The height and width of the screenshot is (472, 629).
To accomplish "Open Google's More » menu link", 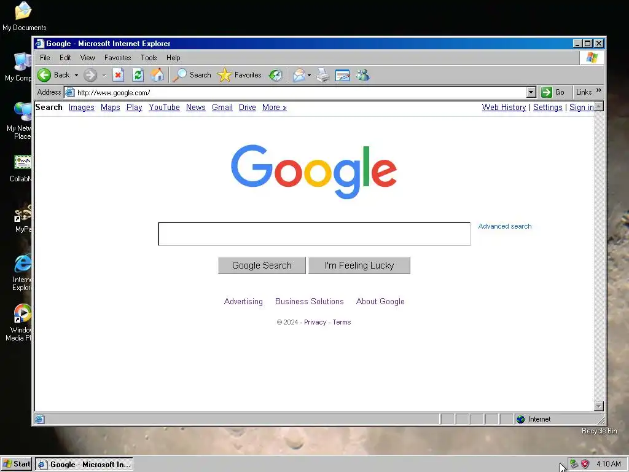I will 275,107.
